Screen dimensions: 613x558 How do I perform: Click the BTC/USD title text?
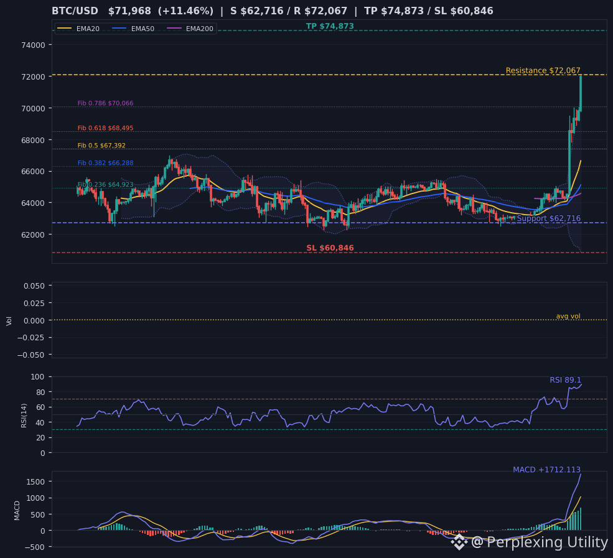[x=75, y=11]
